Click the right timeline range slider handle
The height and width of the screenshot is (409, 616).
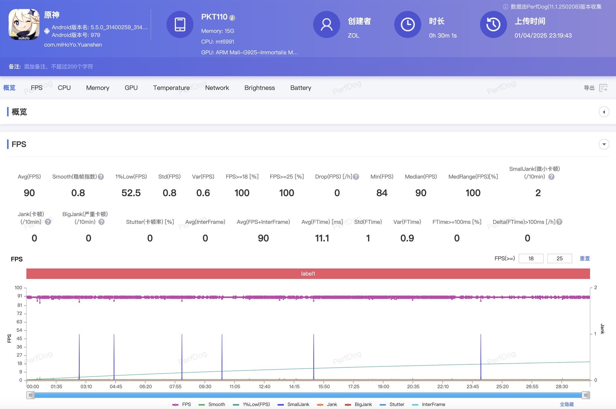pyautogui.click(x=586, y=395)
